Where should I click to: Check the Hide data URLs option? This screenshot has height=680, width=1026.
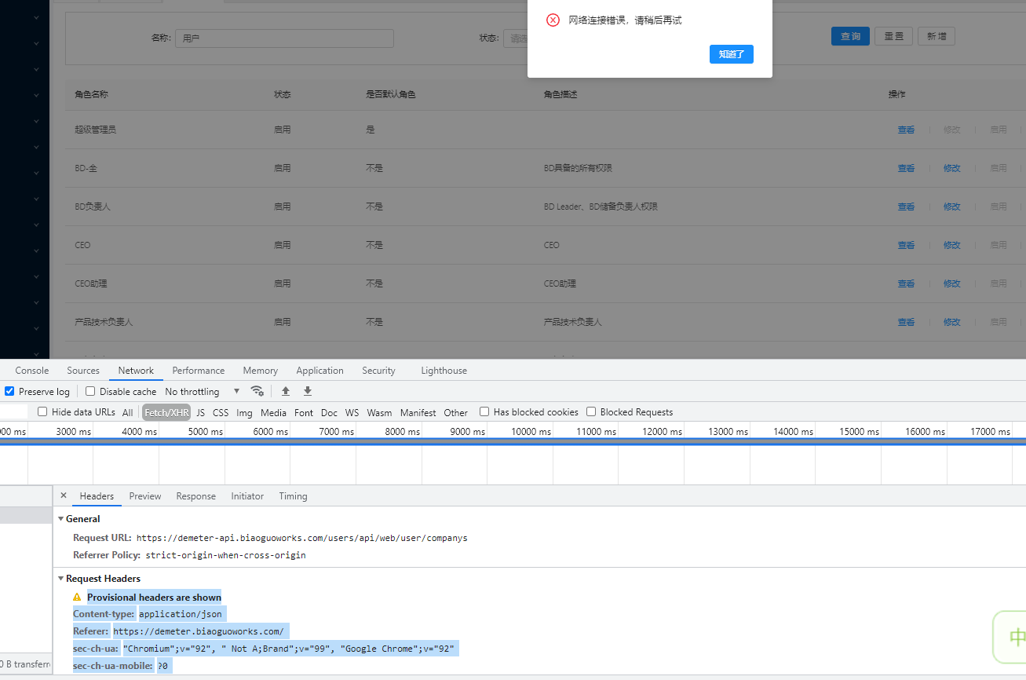pos(42,411)
